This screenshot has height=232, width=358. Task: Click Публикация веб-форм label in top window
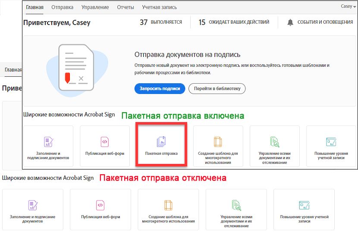point(105,154)
